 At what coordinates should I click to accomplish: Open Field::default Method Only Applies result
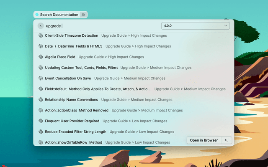[98, 89]
